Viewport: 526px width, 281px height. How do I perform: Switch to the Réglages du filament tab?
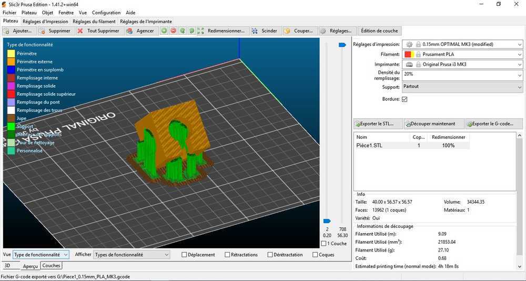click(x=94, y=22)
